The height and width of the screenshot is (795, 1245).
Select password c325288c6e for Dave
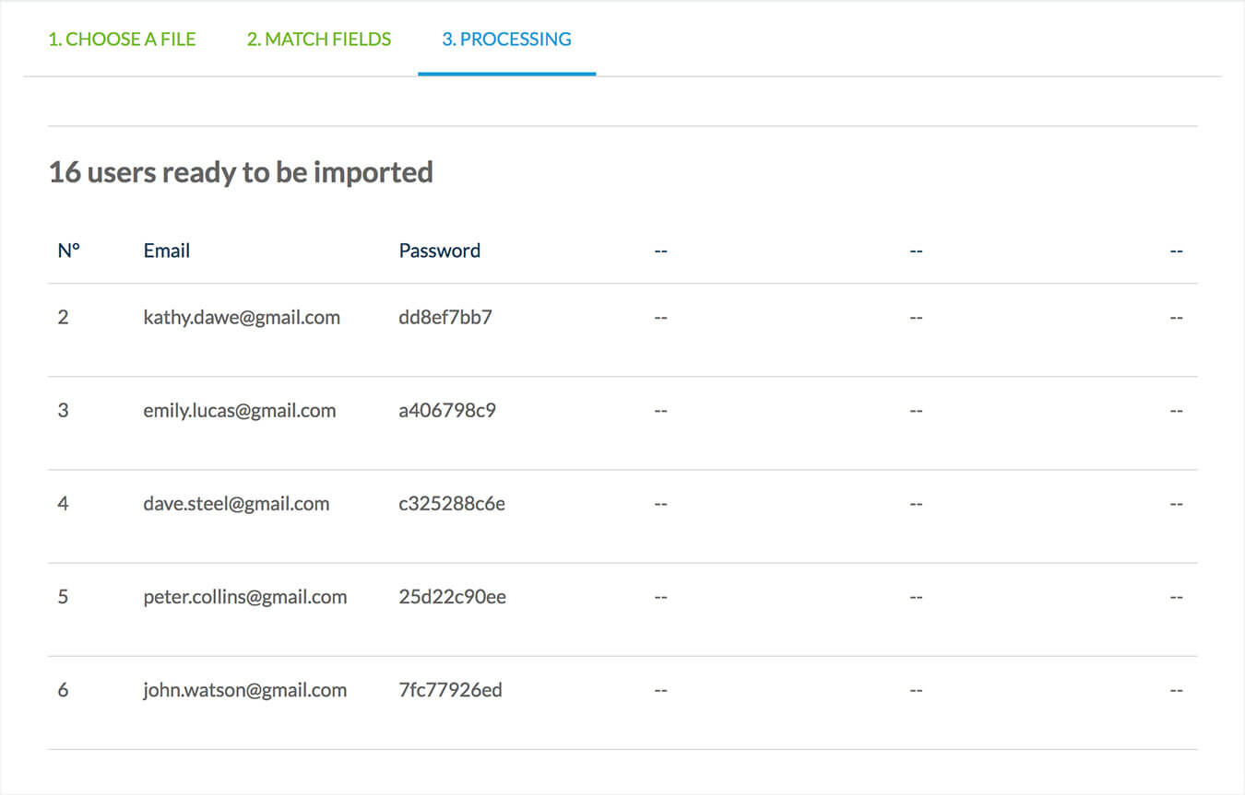[452, 504]
